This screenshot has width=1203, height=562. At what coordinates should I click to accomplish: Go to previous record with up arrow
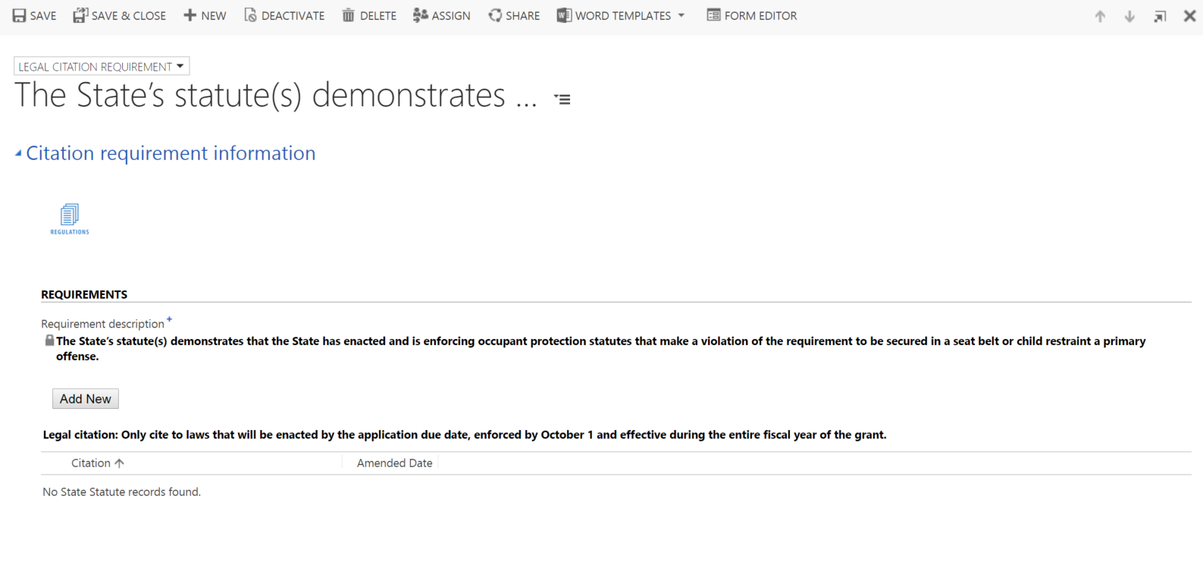click(1100, 17)
